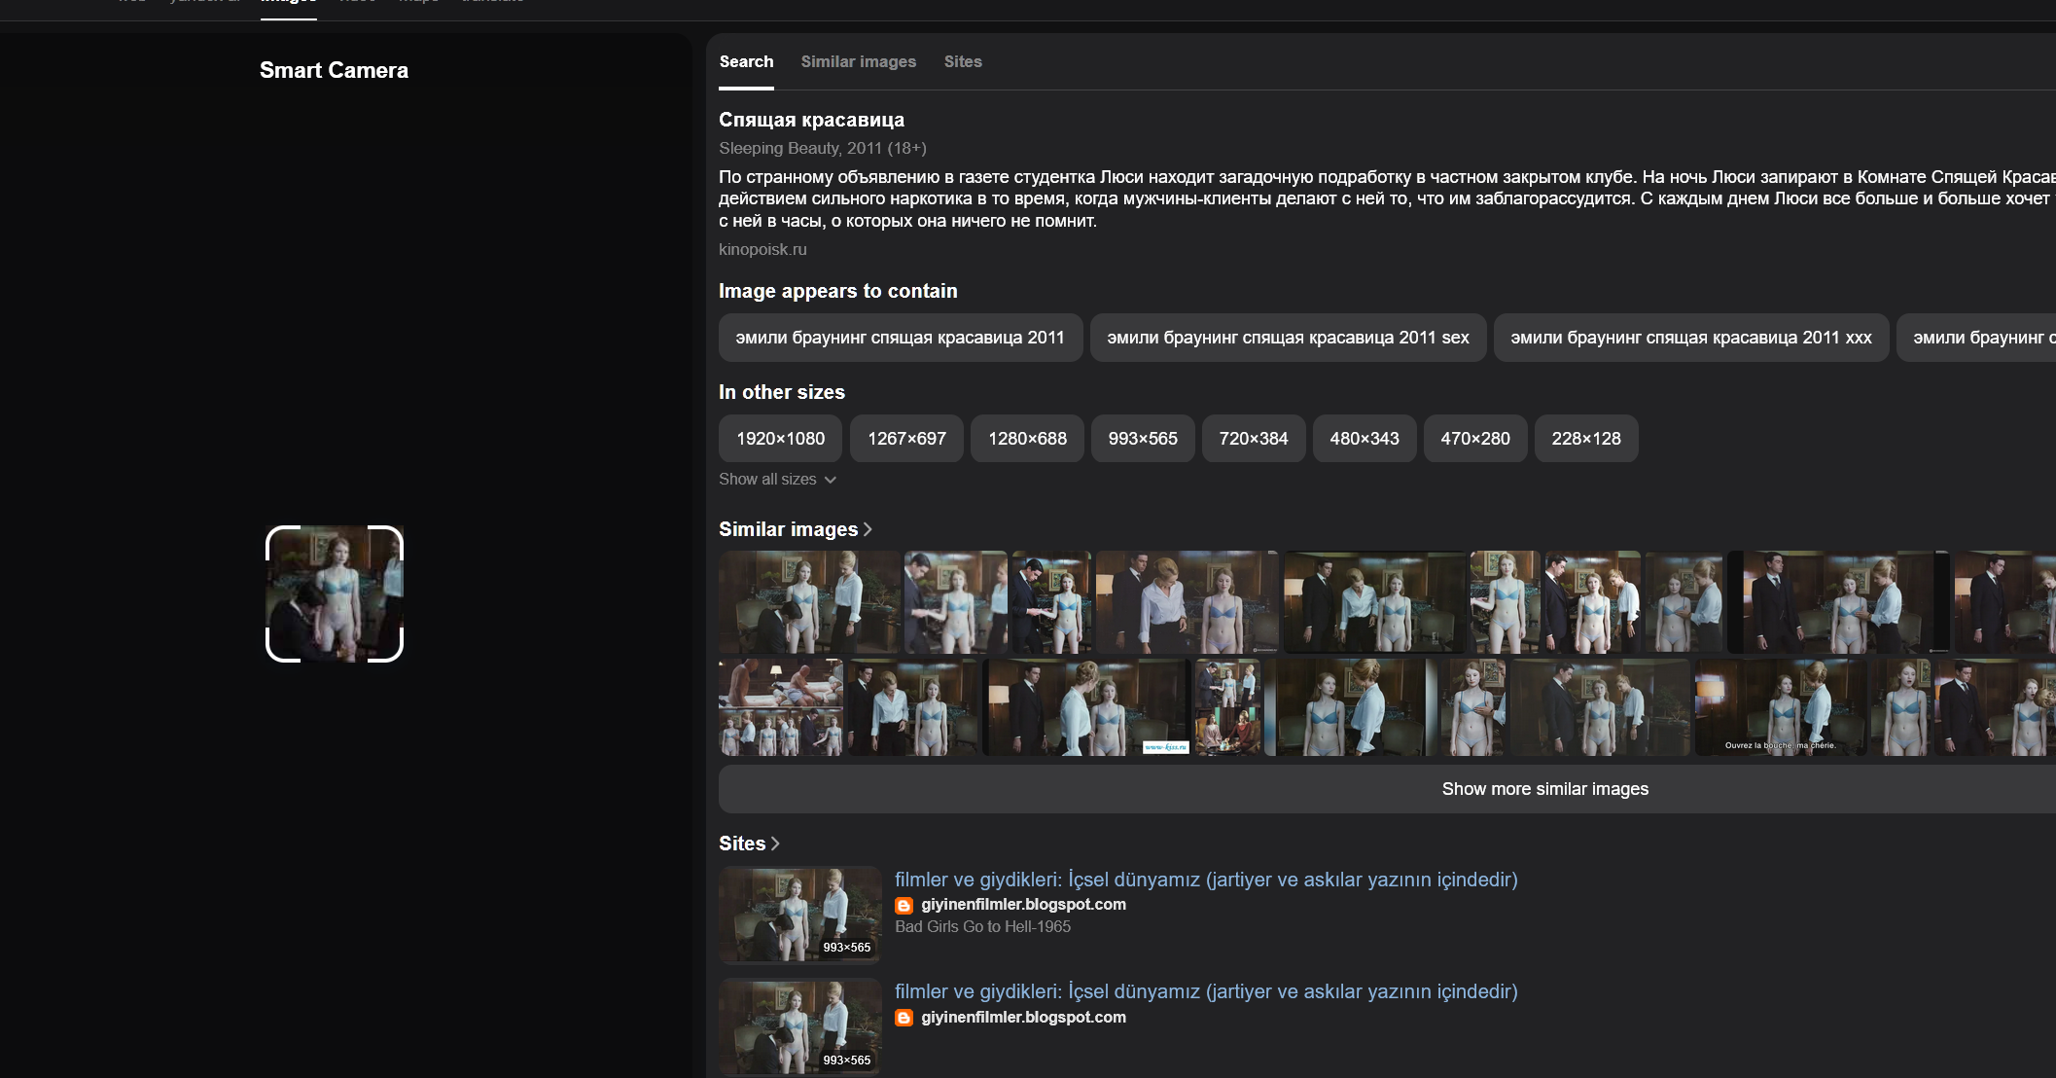Image resolution: width=2056 pixels, height=1078 pixels.
Task: Open first site result thumbnail 993×565
Action: tap(799, 915)
